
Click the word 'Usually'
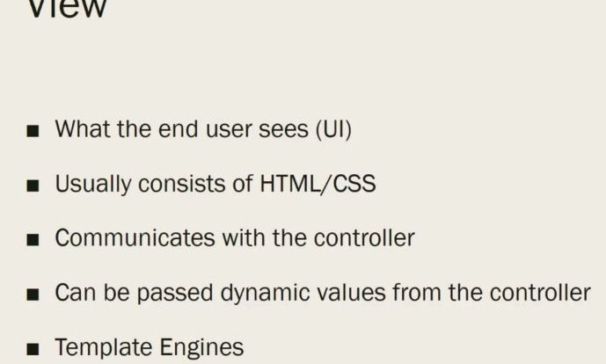pyautogui.click(x=93, y=184)
